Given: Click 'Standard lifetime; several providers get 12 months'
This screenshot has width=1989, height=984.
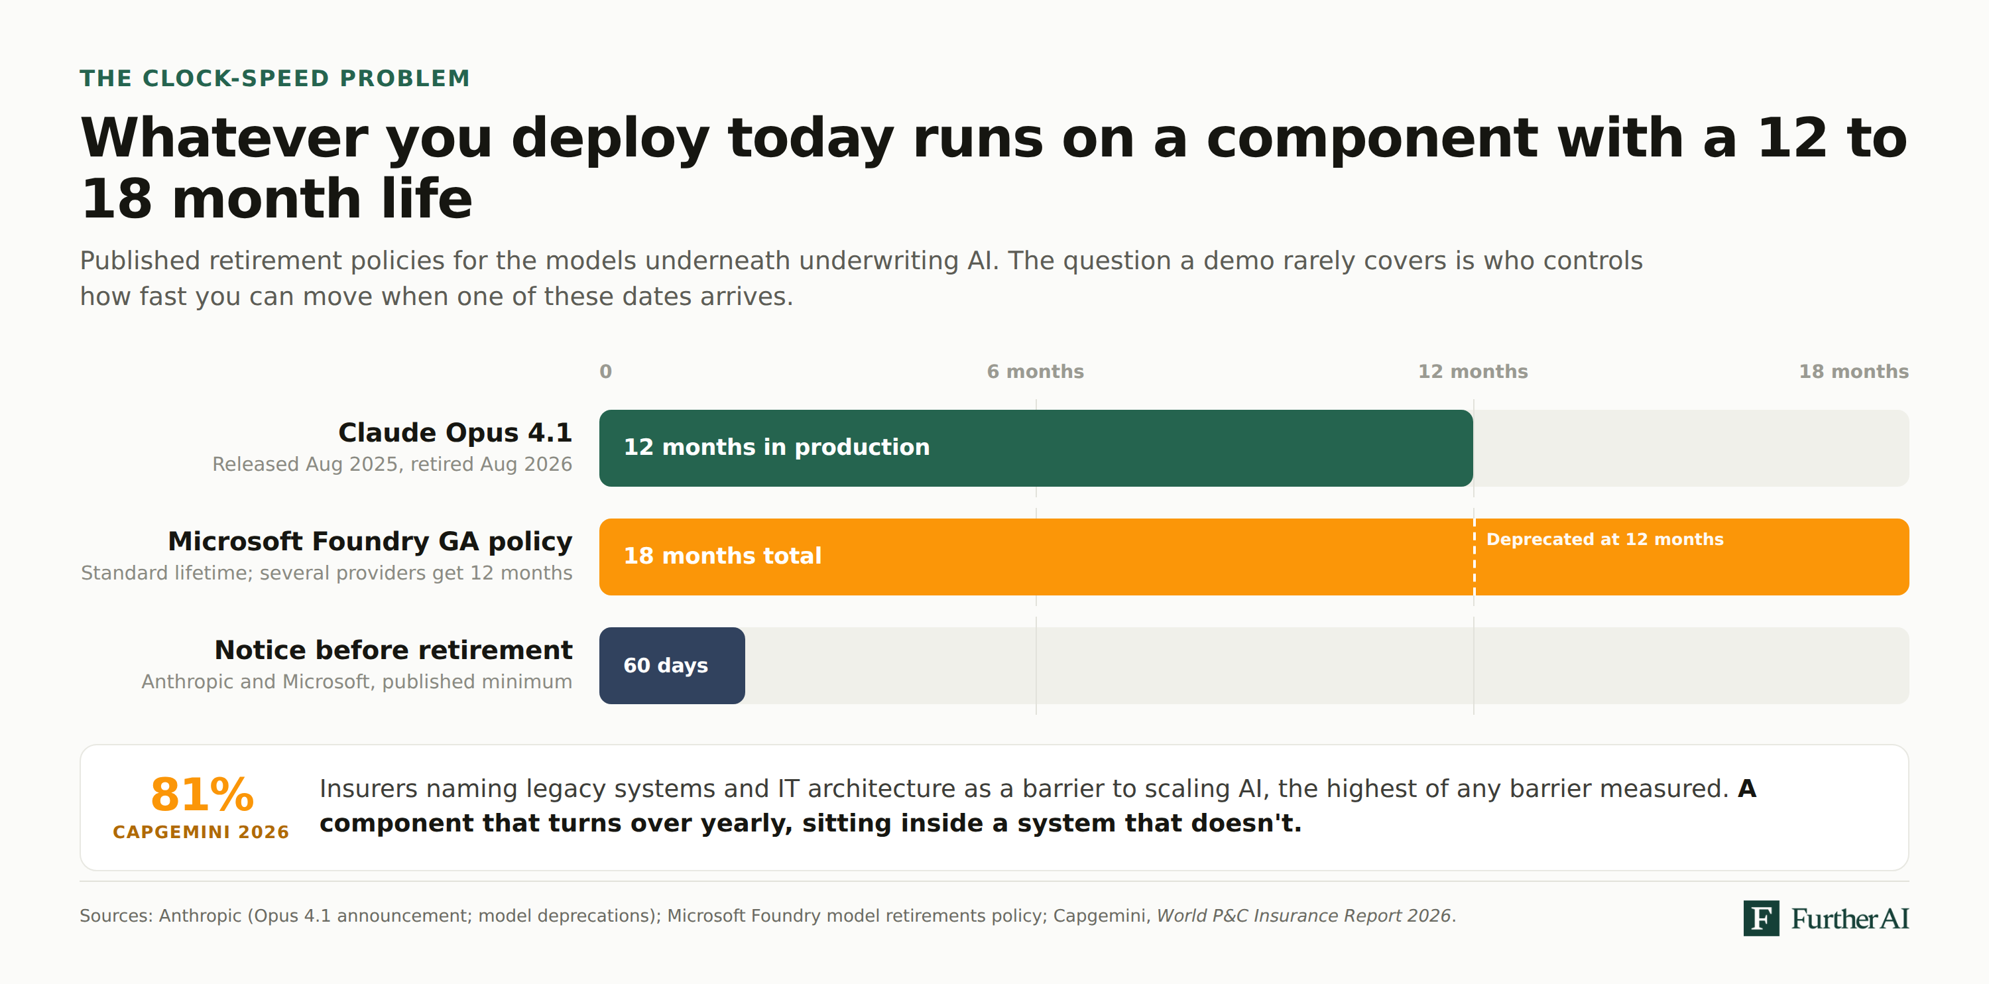Looking at the screenshot, I should [327, 573].
